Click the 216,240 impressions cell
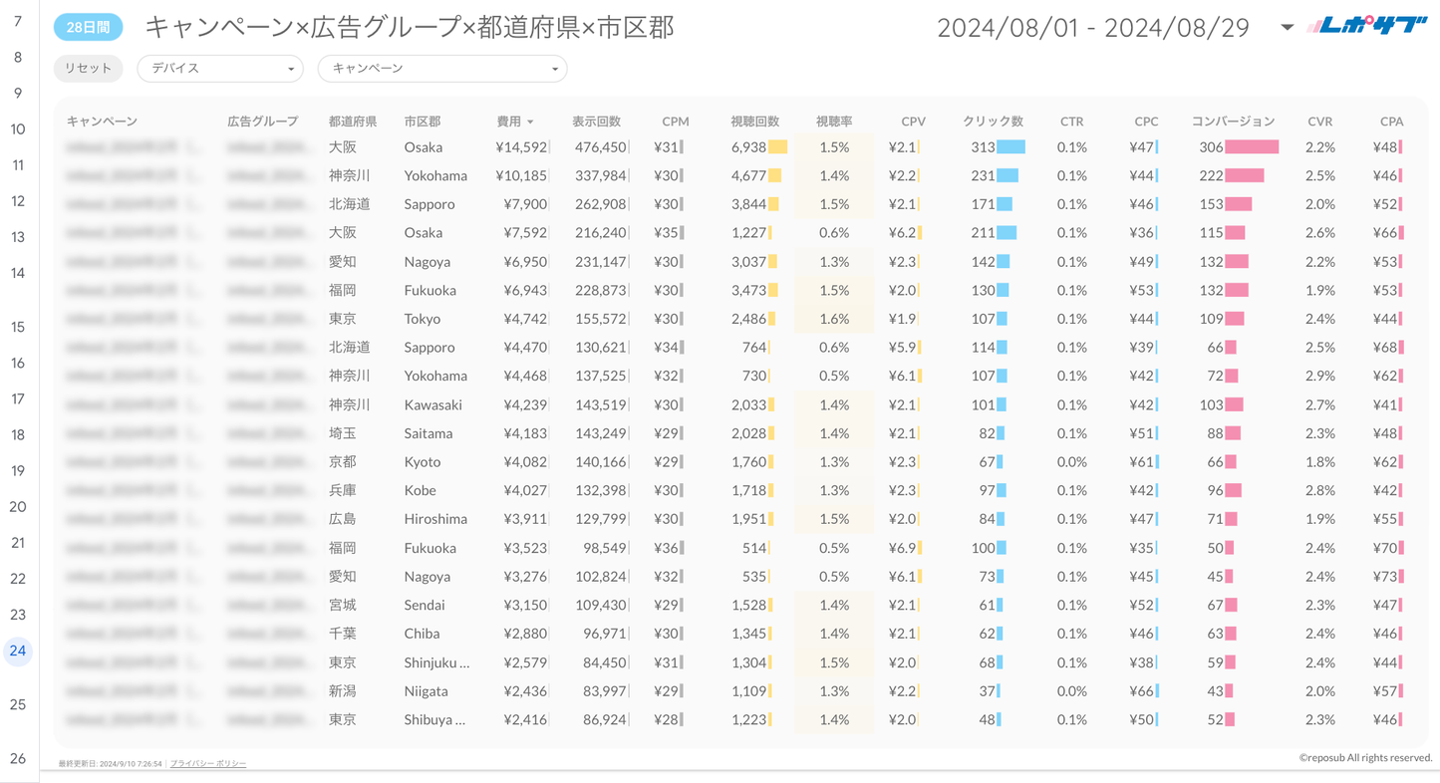The width and height of the screenshot is (1440, 783). click(x=601, y=233)
